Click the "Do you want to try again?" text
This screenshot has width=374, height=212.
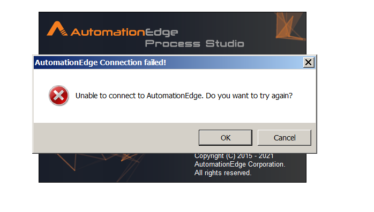(x=249, y=96)
